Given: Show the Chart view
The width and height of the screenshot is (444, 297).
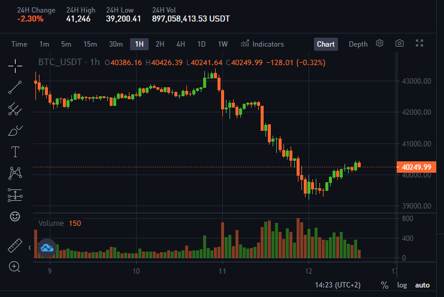Looking at the screenshot, I should pyautogui.click(x=326, y=44).
